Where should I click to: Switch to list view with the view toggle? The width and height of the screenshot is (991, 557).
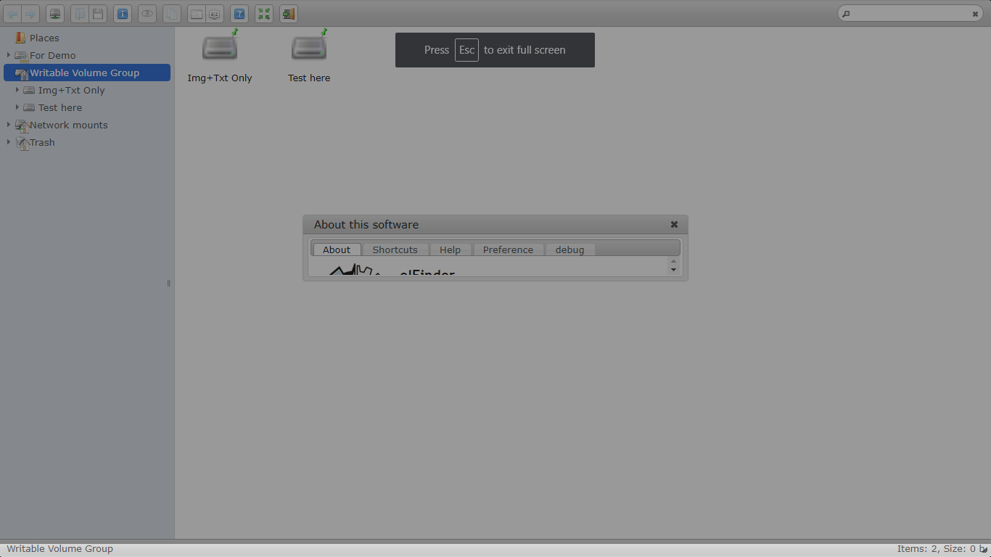pos(196,13)
